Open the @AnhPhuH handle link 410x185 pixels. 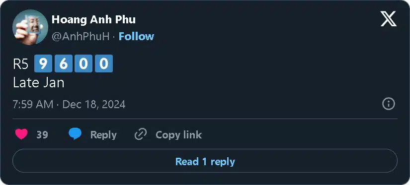[81, 37]
